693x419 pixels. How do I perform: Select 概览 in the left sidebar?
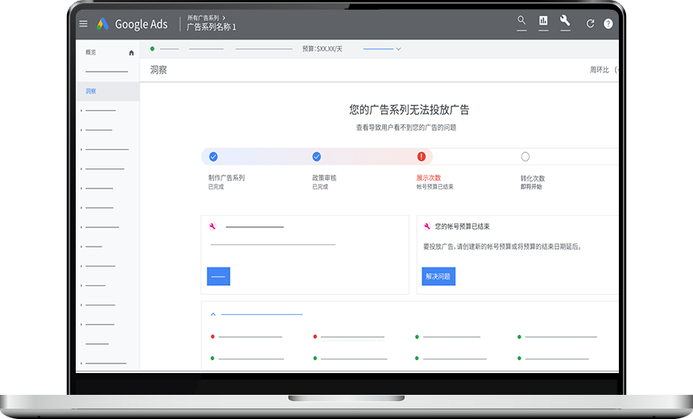click(91, 52)
